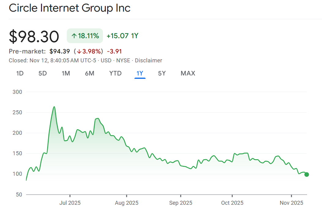This screenshot has height=213, width=322.
Task: Click the Circle Internet Group Inc title
Action: [x=70, y=8]
